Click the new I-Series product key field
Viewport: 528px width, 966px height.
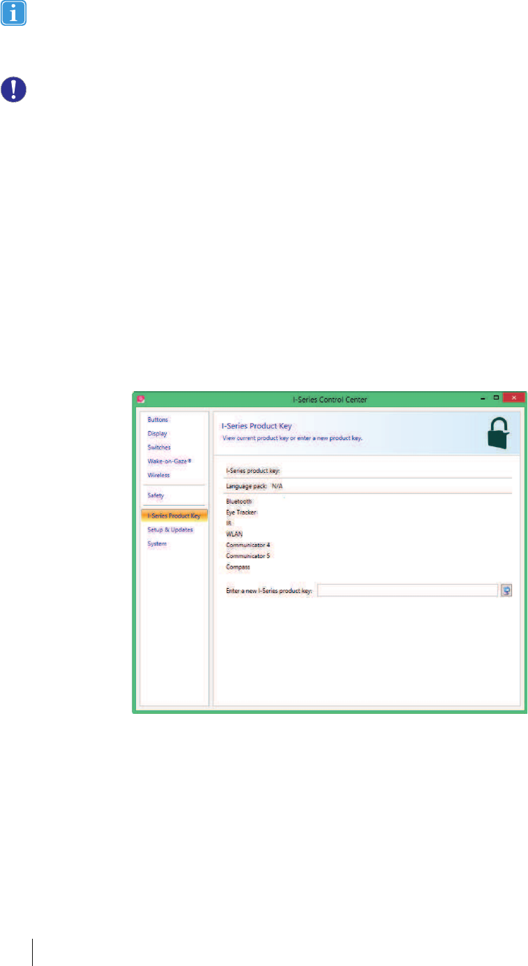[x=407, y=590]
